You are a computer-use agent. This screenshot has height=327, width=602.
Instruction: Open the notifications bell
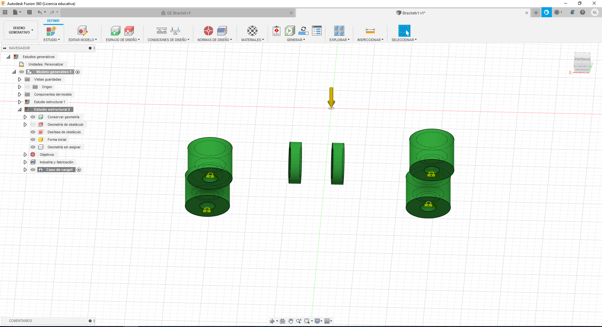572,13
